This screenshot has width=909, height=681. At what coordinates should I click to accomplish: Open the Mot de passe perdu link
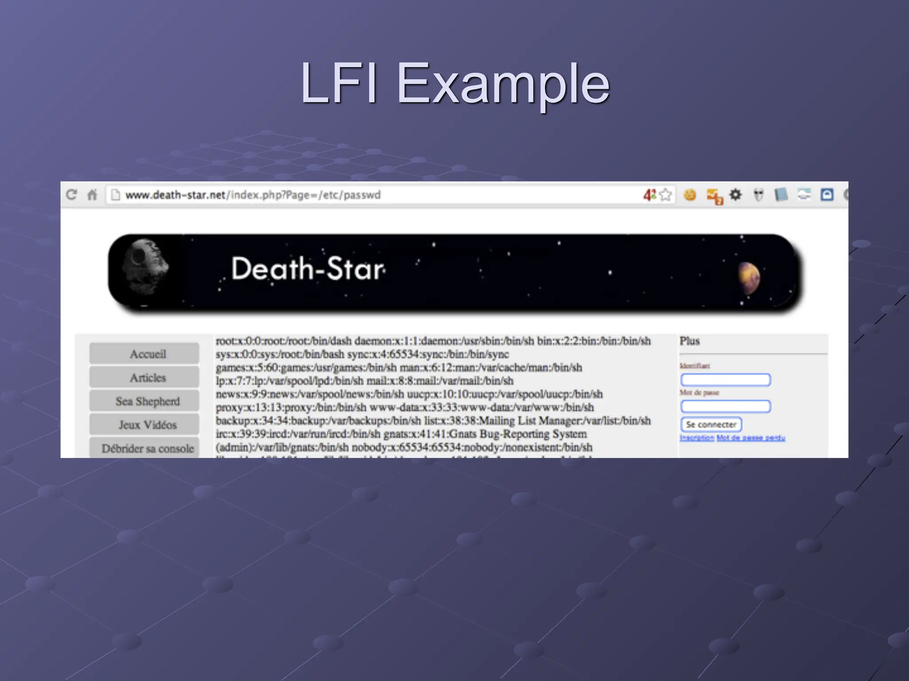coord(751,438)
